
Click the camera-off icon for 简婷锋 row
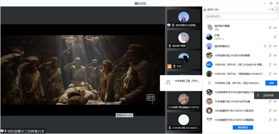click(275, 120)
